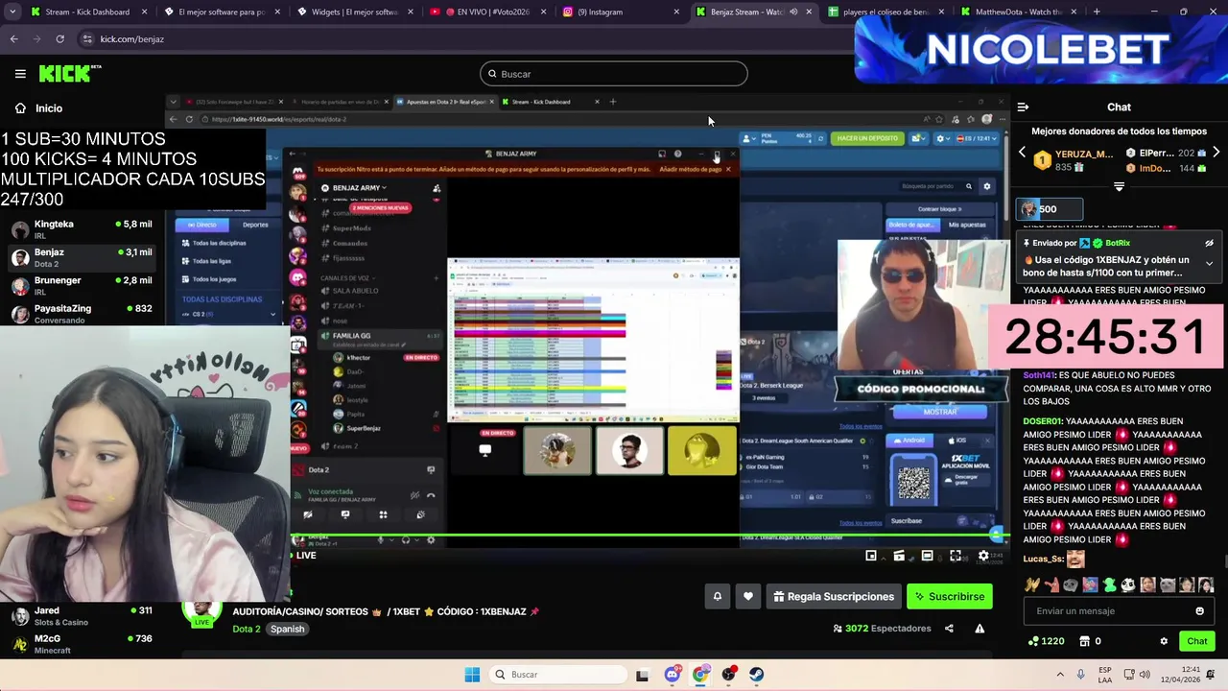Open BotRix profile in pinned message

[x=1118, y=243]
